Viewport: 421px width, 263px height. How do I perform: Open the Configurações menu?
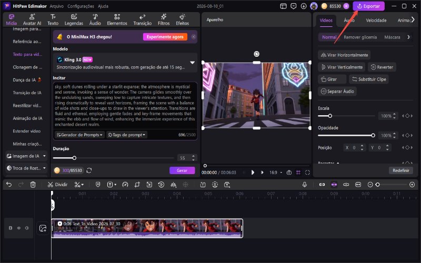[81, 6]
